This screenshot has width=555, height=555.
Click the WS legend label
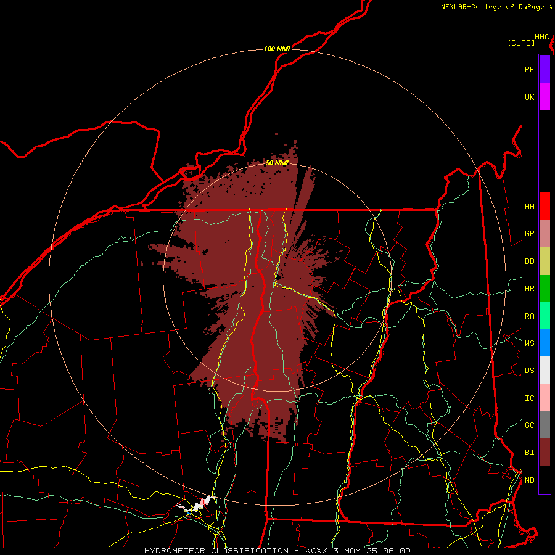[x=529, y=343]
